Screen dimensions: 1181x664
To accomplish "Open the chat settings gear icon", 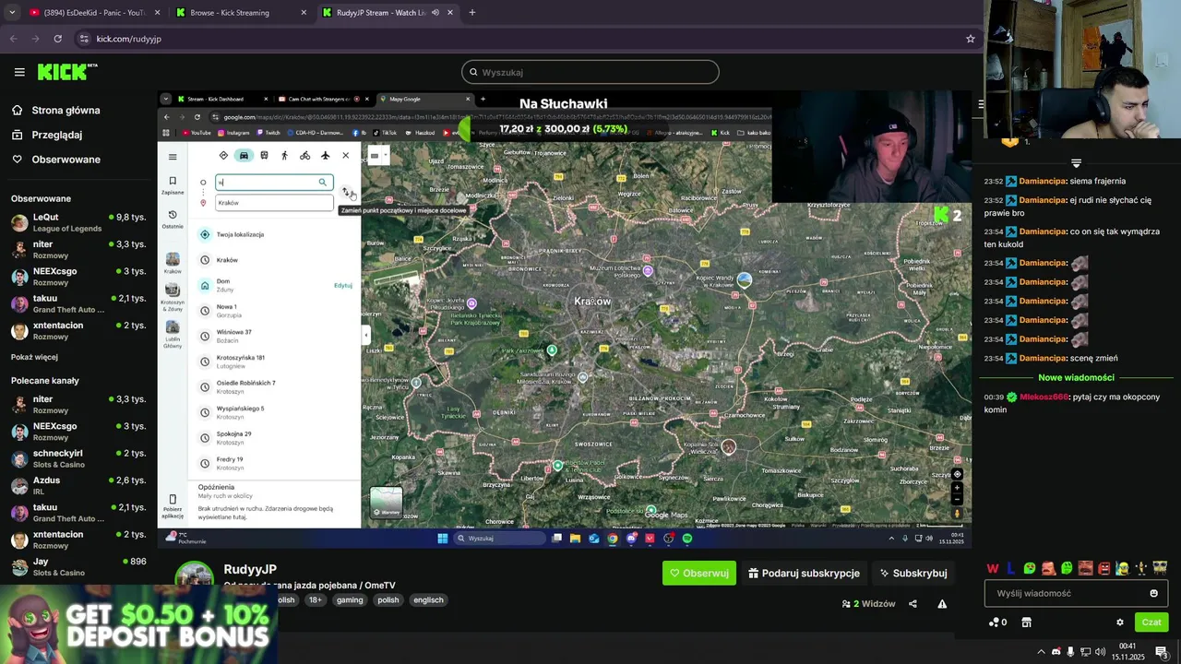I will point(1120,622).
